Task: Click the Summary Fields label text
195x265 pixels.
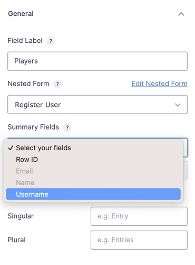Action: (x=33, y=127)
